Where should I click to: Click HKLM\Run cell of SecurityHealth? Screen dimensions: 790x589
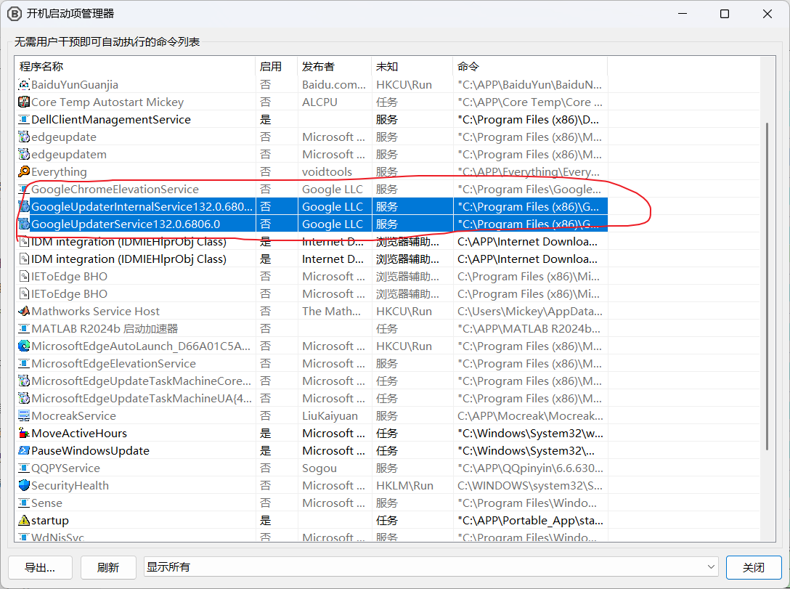[404, 486]
